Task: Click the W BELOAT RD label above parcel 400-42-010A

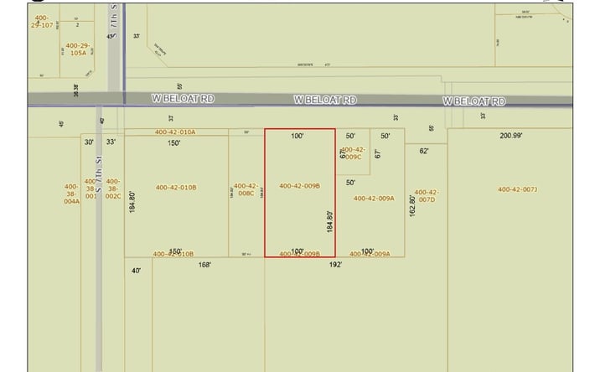Action: [x=183, y=98]
